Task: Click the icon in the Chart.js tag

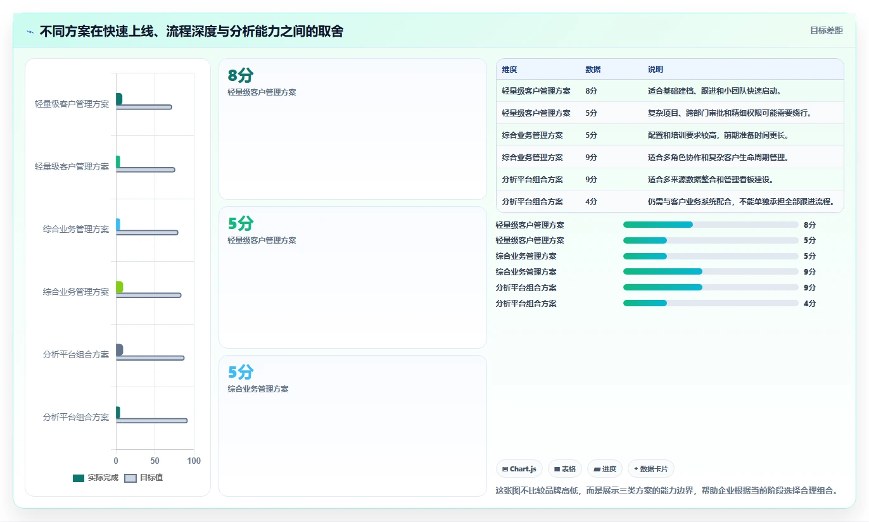Action: (x=505, y=469)
